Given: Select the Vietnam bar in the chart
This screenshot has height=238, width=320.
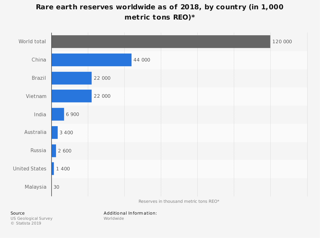Looking at the screenshot, I should click(71, 96).
